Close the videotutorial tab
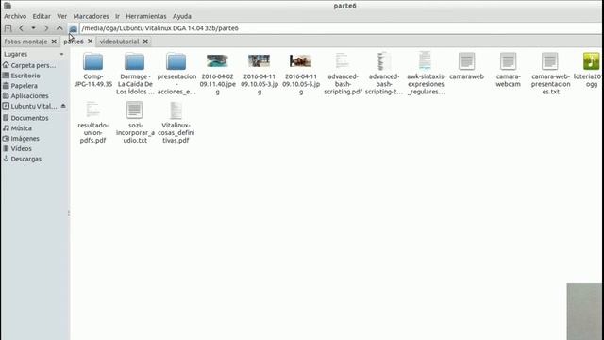Viewport: 604px width, 340px height. [x=145, y=42]
